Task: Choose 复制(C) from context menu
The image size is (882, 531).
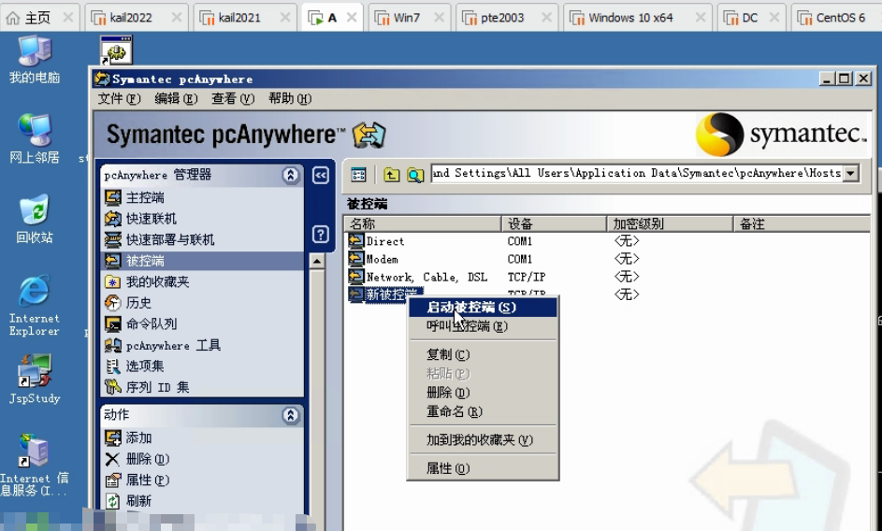Action: coord(483,354)
